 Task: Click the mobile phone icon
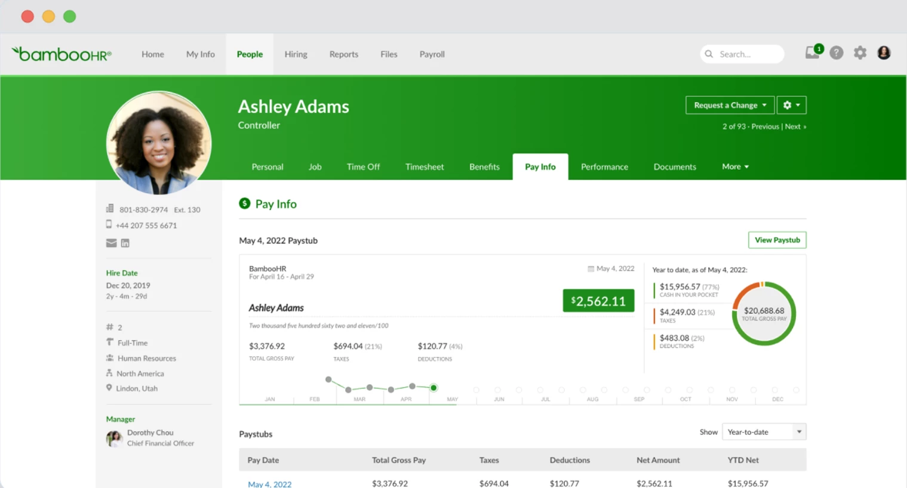109,224
